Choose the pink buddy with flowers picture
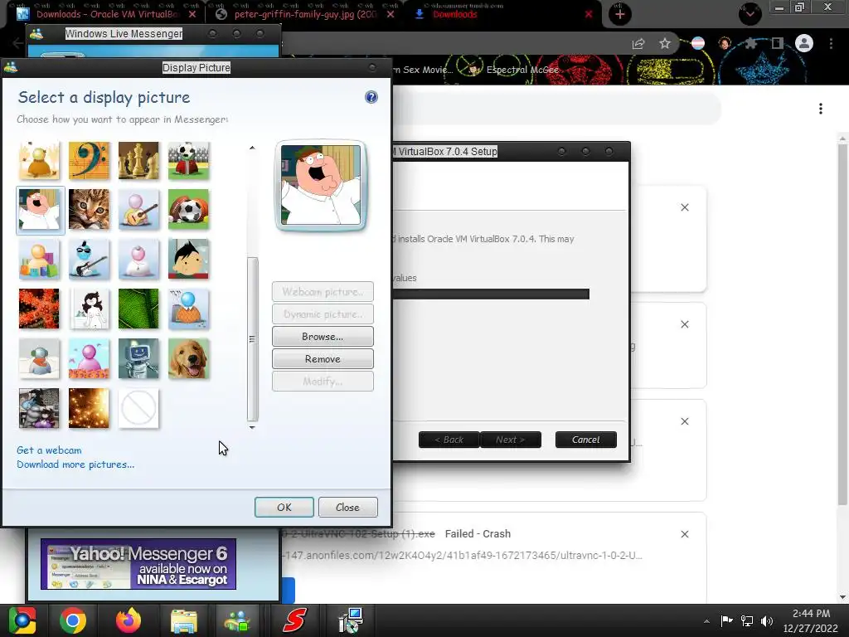Image resolution: width=849 pixels, height=637 pixels. (89, 358)
